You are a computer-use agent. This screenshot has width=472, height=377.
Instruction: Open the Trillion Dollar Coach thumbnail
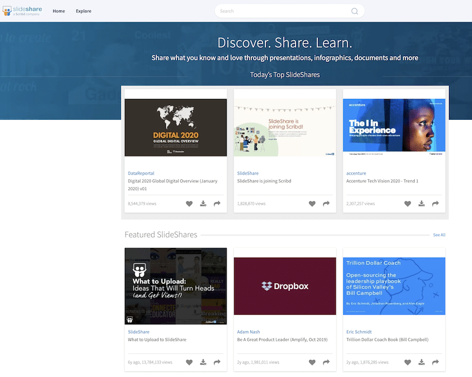pos(394,286)
